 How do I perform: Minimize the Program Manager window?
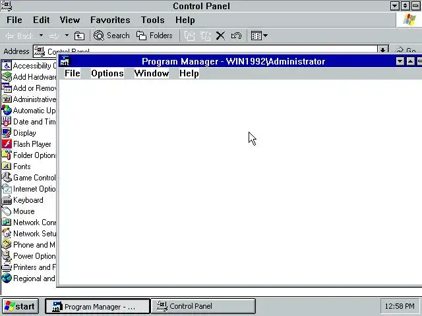(400, 61)
